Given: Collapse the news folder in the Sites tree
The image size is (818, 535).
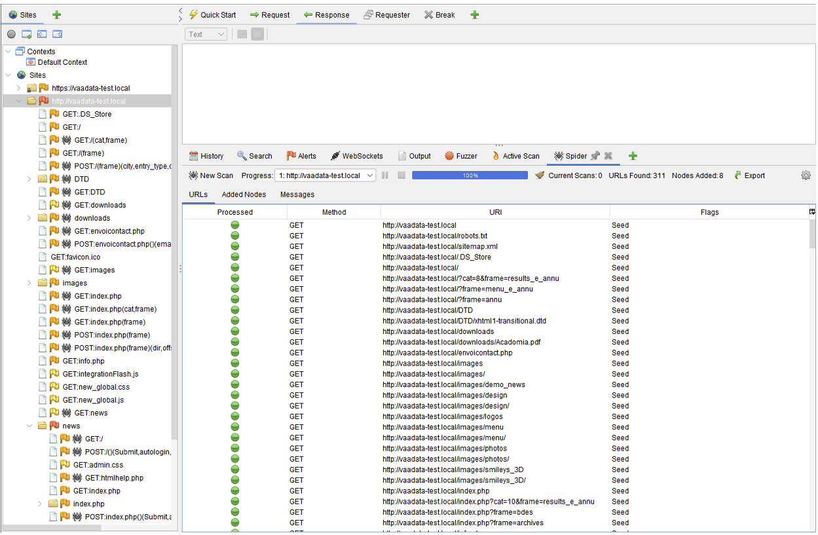Looking at the screenshot, I should (29, 426).
